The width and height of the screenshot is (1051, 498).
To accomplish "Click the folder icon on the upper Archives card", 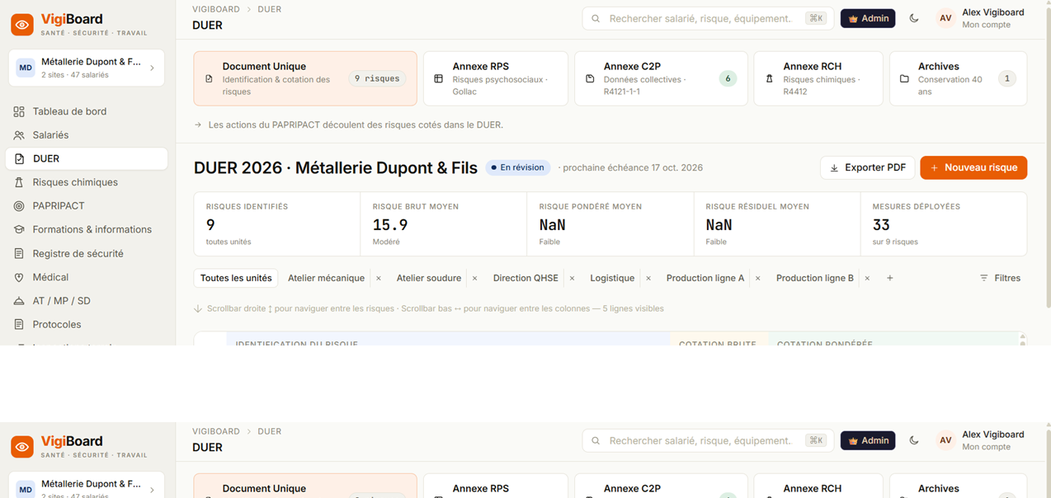I will (x=904, y=79).
